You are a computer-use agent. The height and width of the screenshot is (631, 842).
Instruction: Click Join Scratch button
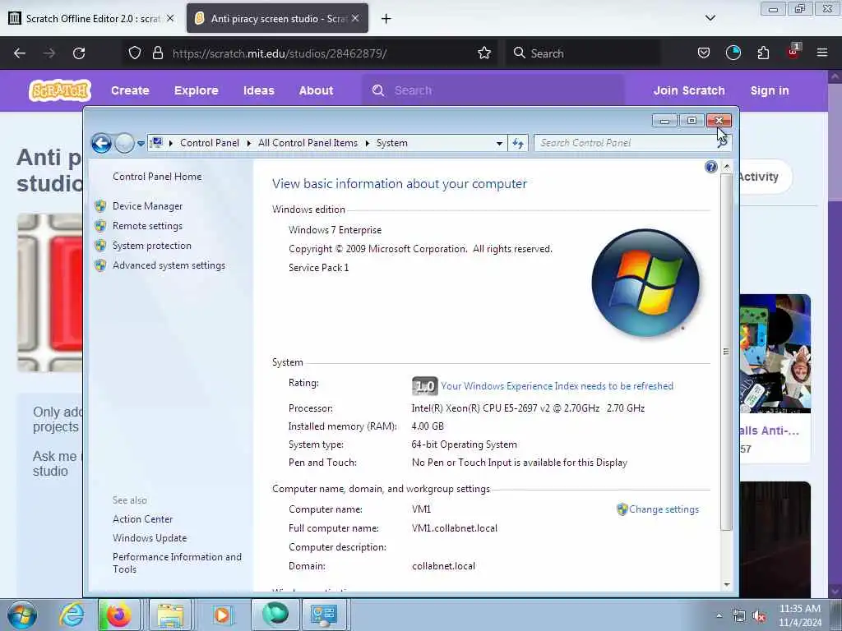coord(689,90)
